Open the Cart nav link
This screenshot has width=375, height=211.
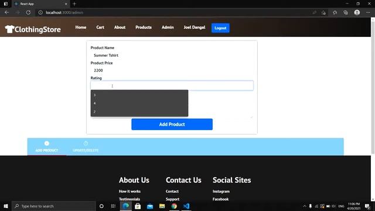tap(100, 28)
